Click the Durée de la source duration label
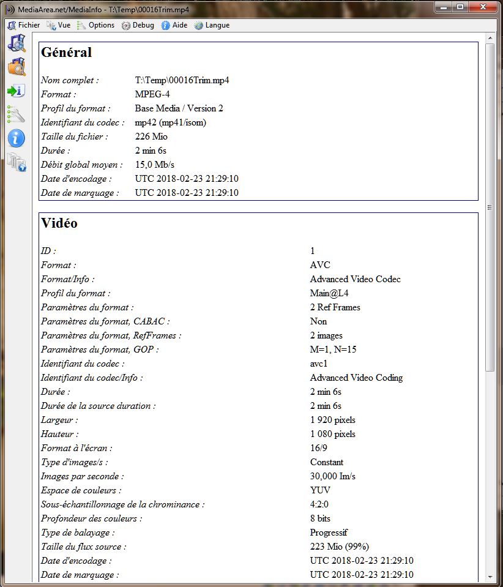The height and width of the screenshot is (587, 503). coord(98,406)
